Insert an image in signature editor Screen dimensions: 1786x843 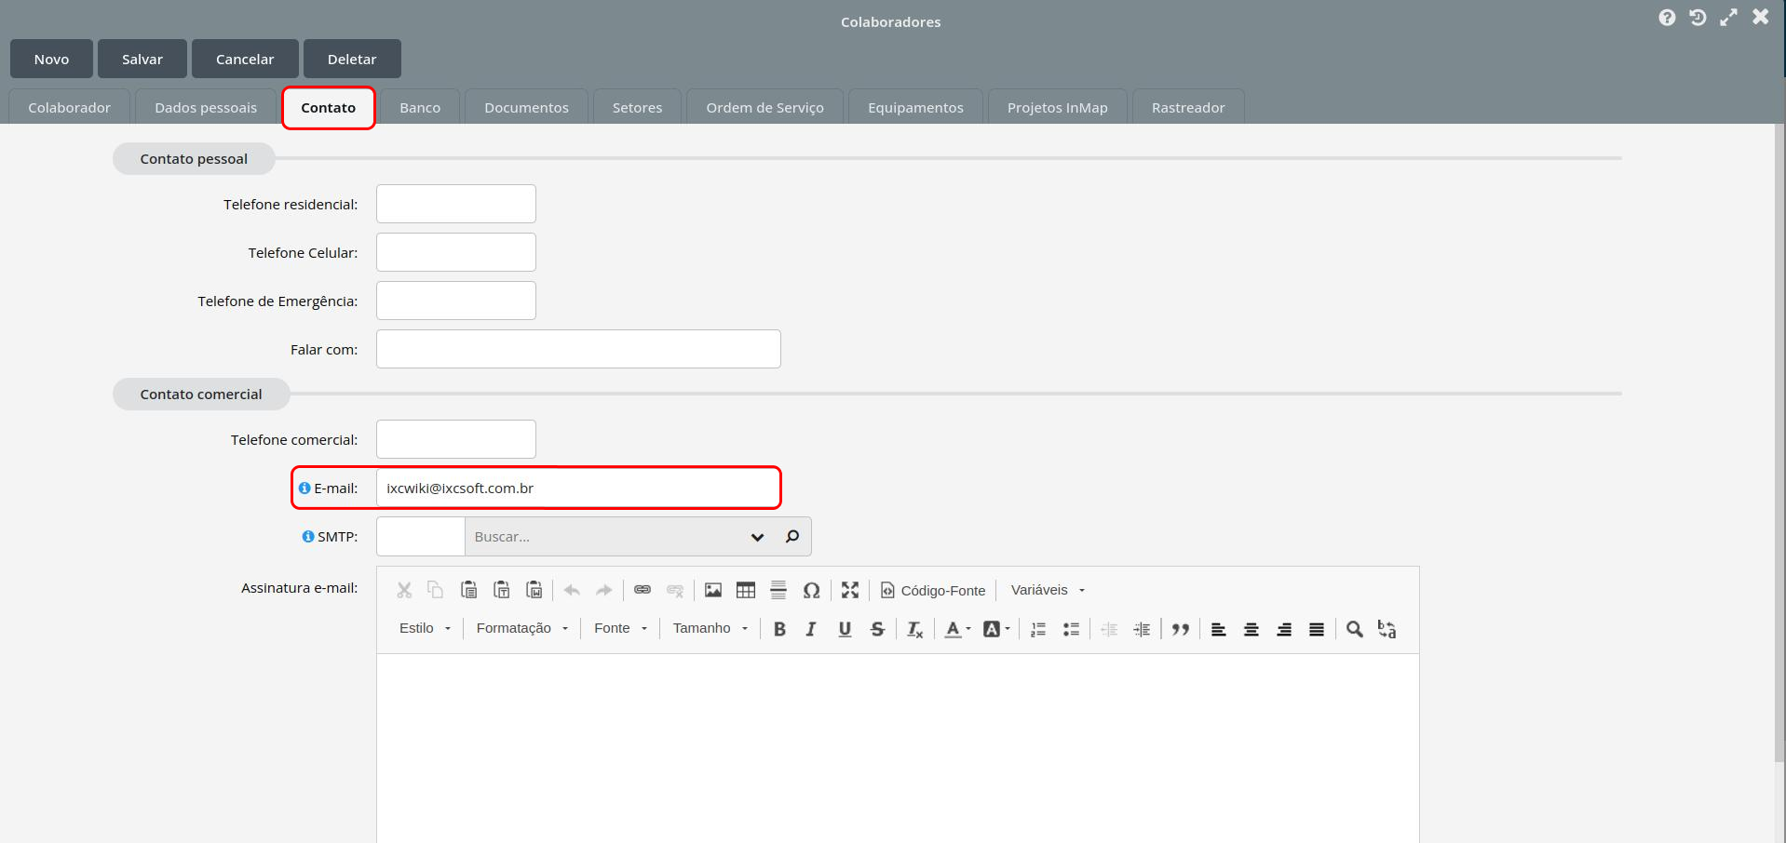(x=713, y=590)
